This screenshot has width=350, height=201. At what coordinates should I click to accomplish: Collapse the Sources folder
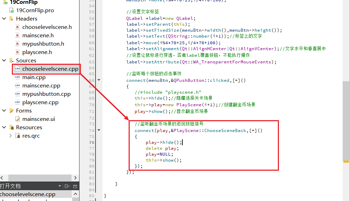click(x=4, y=61)
